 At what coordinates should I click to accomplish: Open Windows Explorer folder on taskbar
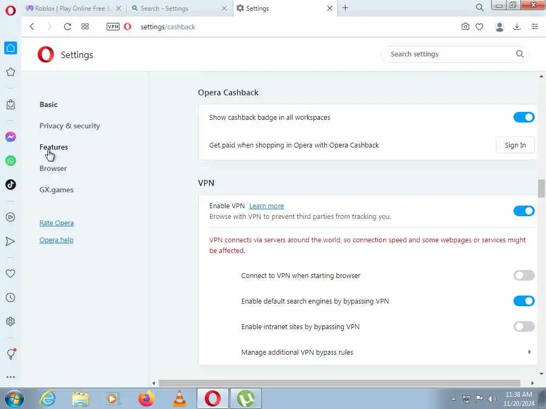81,398
